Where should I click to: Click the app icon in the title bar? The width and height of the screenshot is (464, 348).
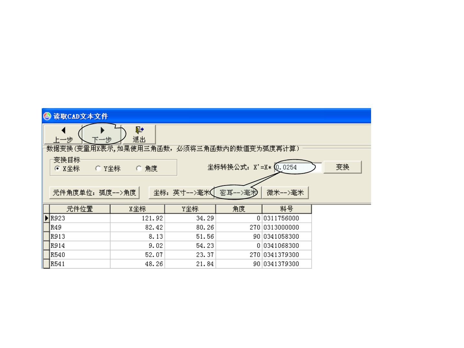(48, 116)
